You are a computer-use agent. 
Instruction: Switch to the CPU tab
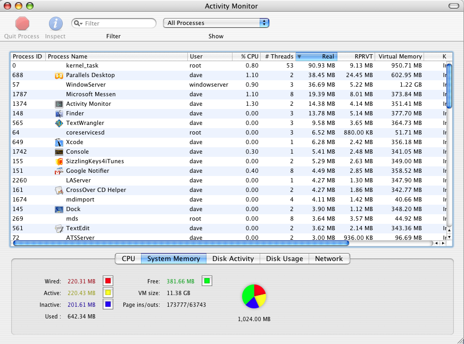click(128, 258)
